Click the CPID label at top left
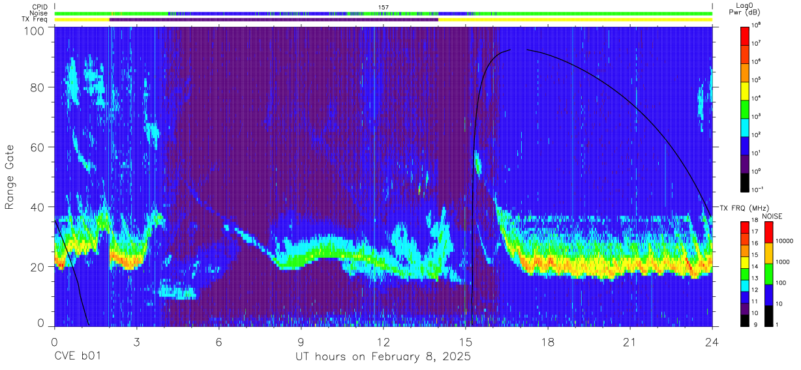801x370 pixels. click(x=39, y=7)
